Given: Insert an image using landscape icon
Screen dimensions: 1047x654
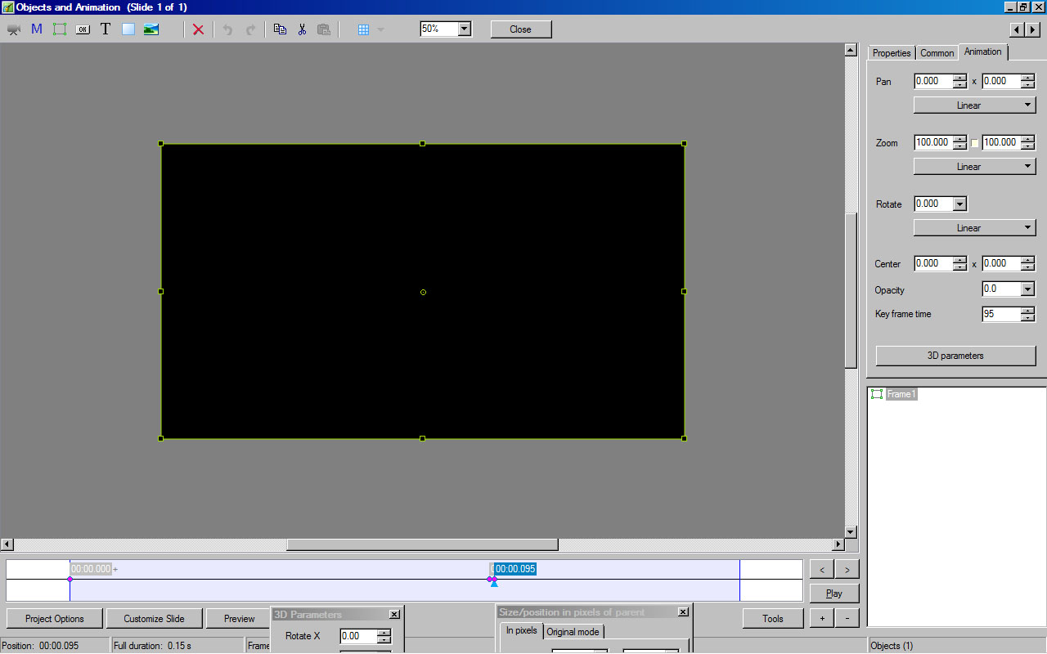Looking at the screenshot, I should point(151,29).
